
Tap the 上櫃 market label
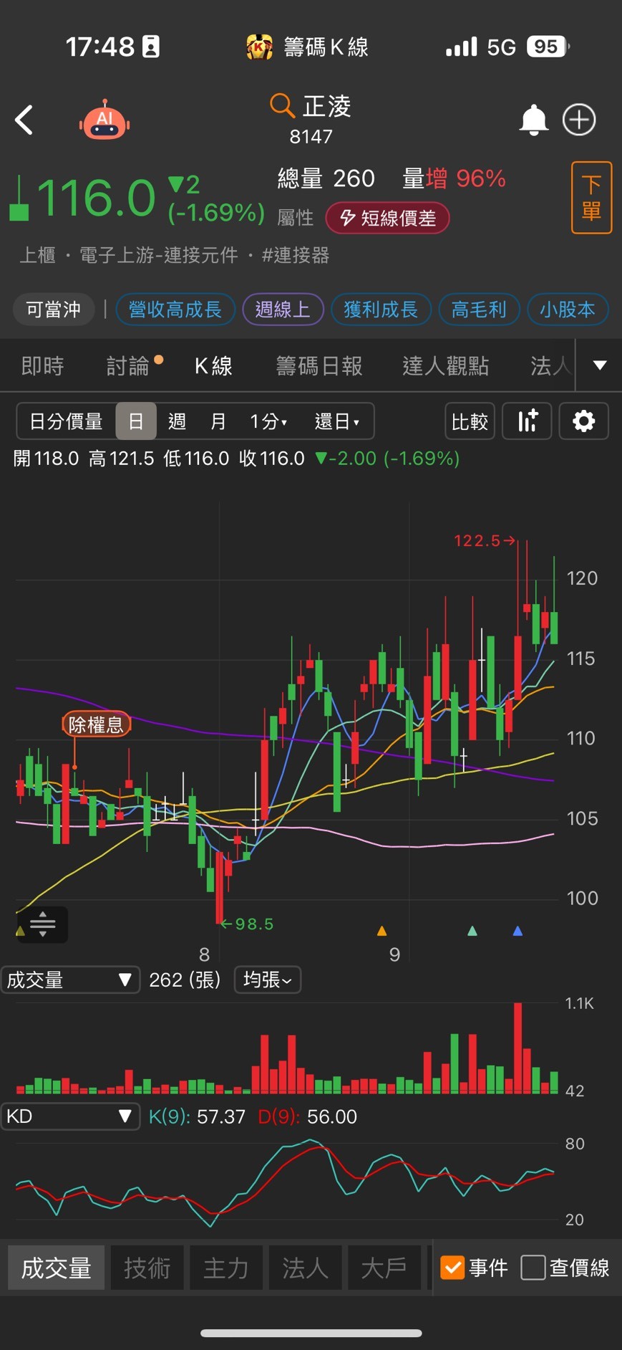(37, 255)
